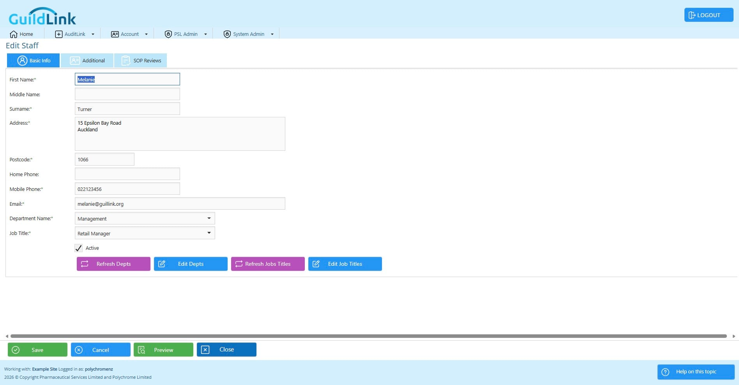
Task: Click the Refresh Depts button label
Action: coord(113,264)
